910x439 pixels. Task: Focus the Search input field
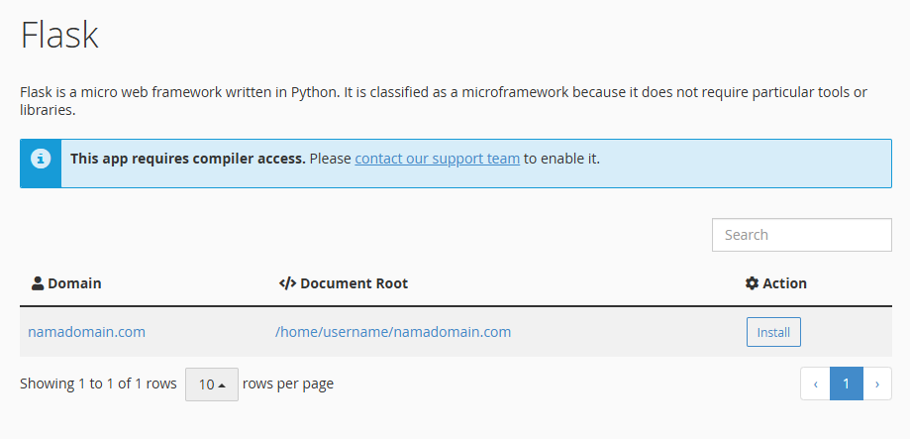(802, 235)
